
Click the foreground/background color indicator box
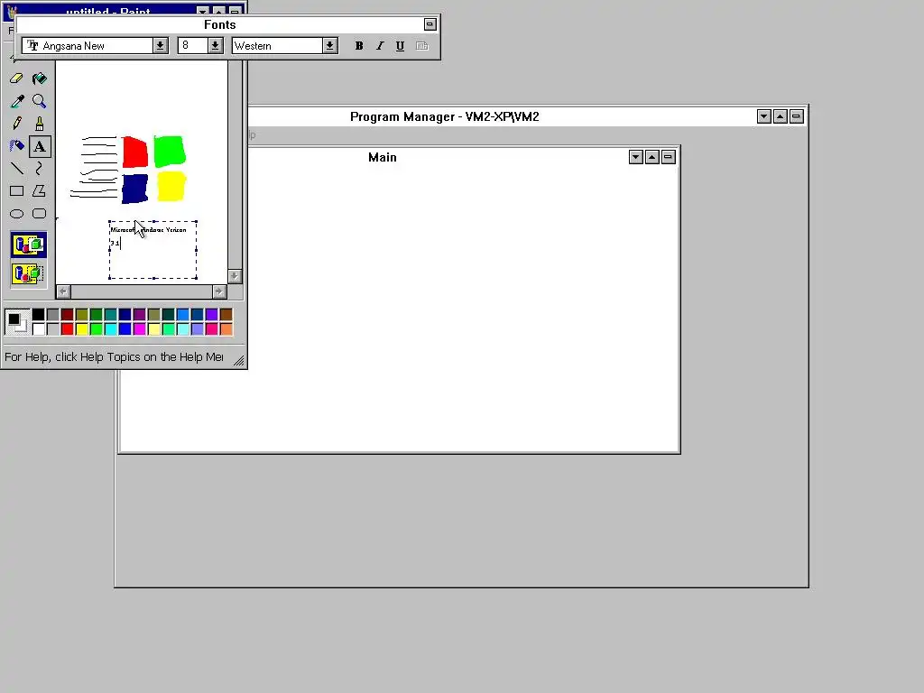pyautogui.click(x=16, y=322)
